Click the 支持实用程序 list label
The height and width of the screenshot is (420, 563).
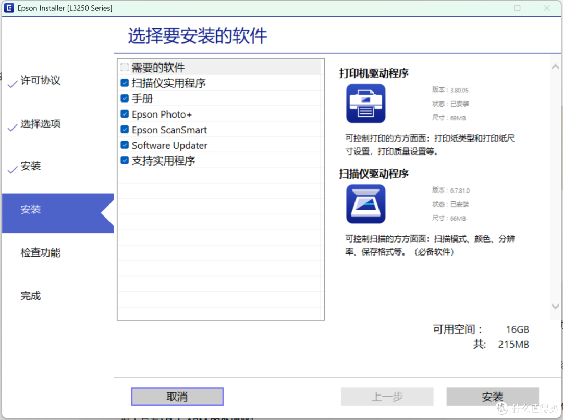[163, 160]
